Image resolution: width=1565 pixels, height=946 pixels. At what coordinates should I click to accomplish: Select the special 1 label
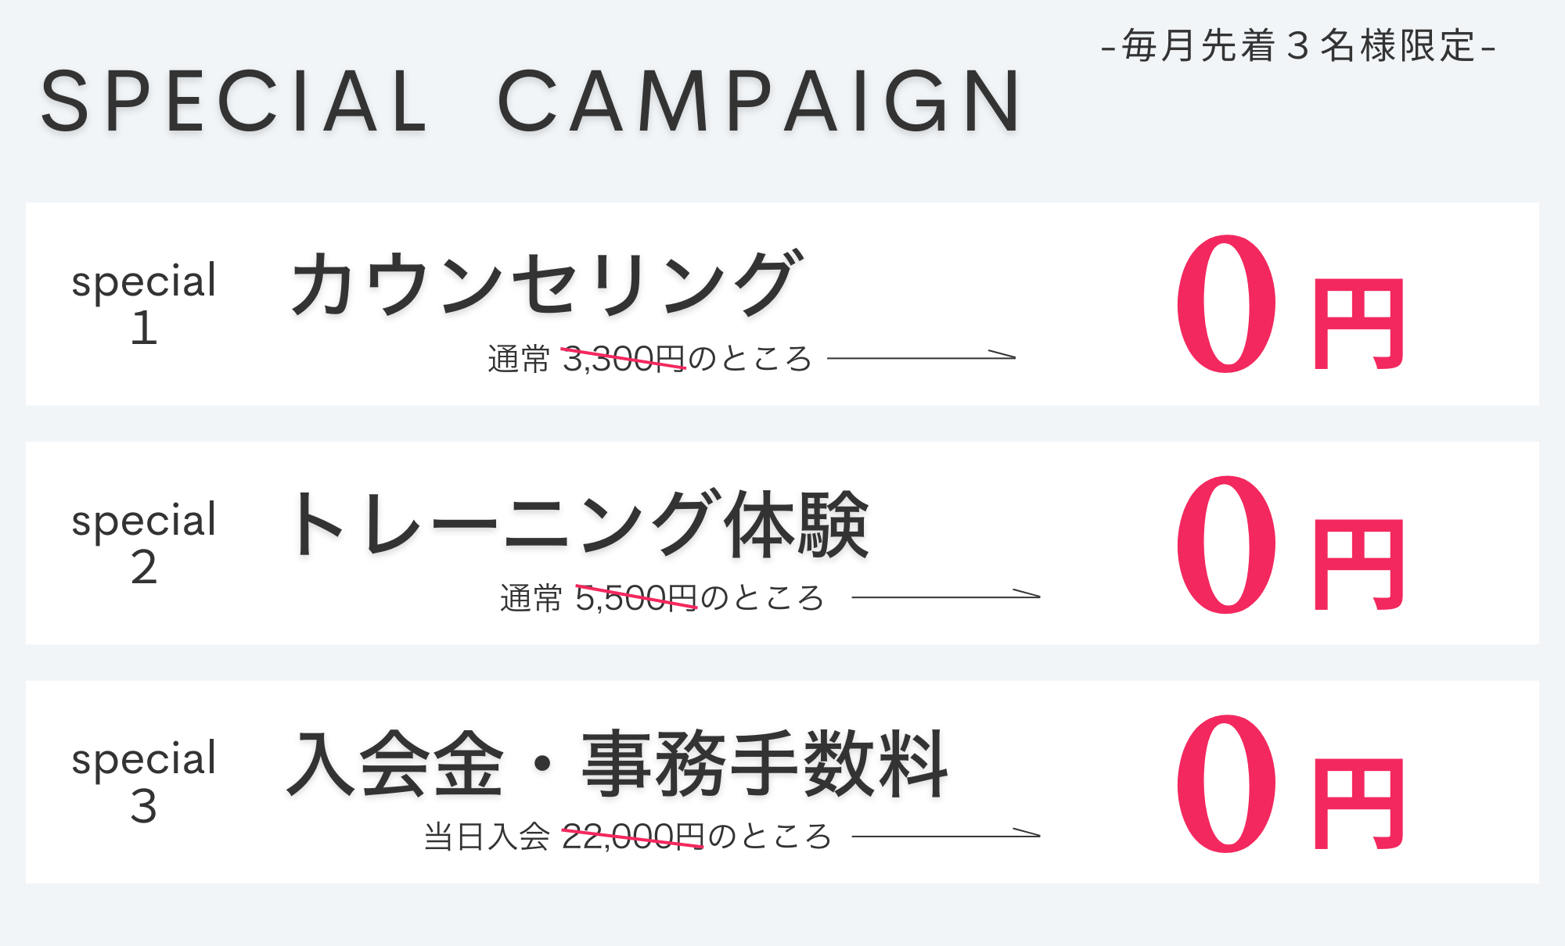click(144, 303)
